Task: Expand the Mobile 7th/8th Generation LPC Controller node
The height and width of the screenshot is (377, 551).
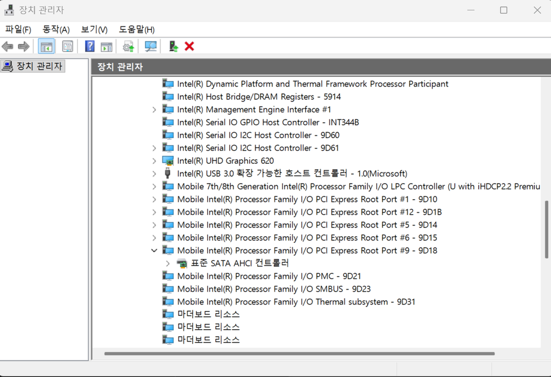Action: 154,186
